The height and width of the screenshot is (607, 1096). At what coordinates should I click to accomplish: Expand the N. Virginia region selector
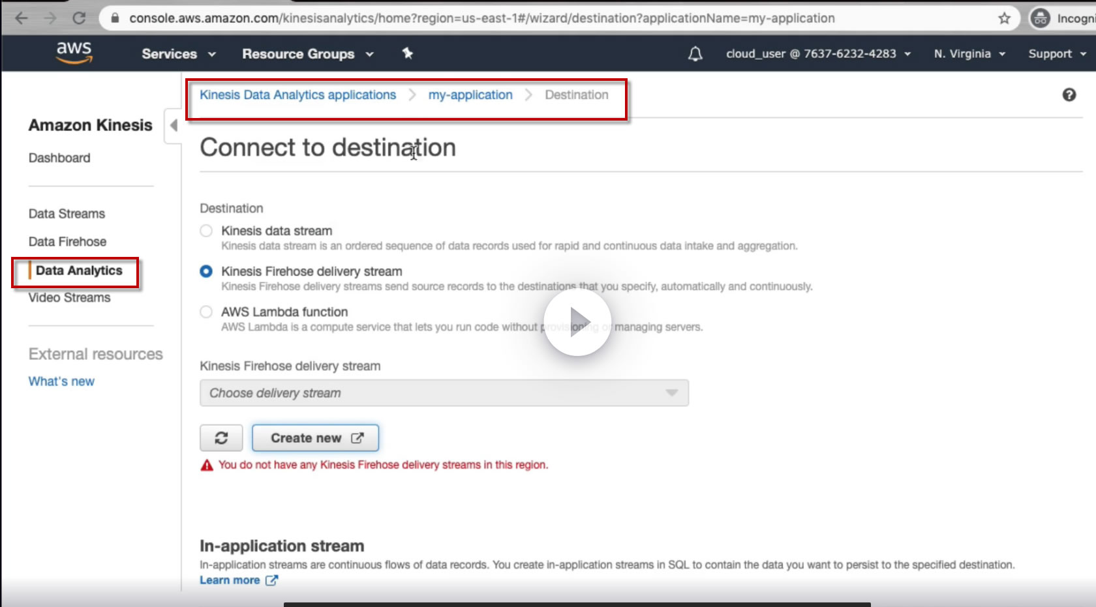pyautogui.click(x=969, y=54)
